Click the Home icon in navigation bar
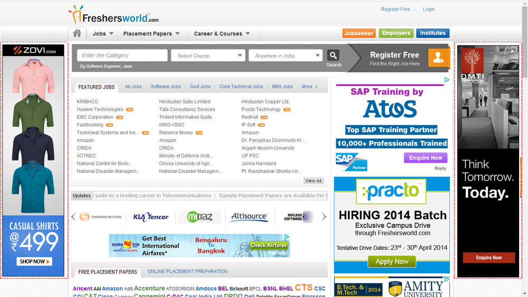Image resolution: width=528 pixels, height=297 pixels. (77, 33)
